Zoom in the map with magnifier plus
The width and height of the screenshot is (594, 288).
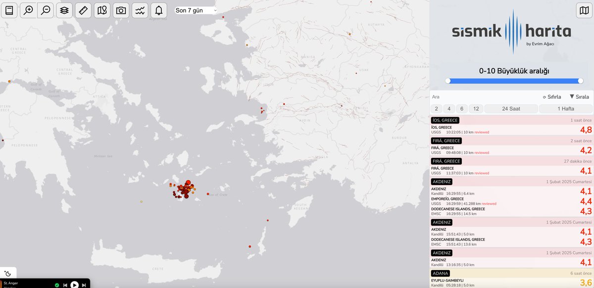click(28, 10)
